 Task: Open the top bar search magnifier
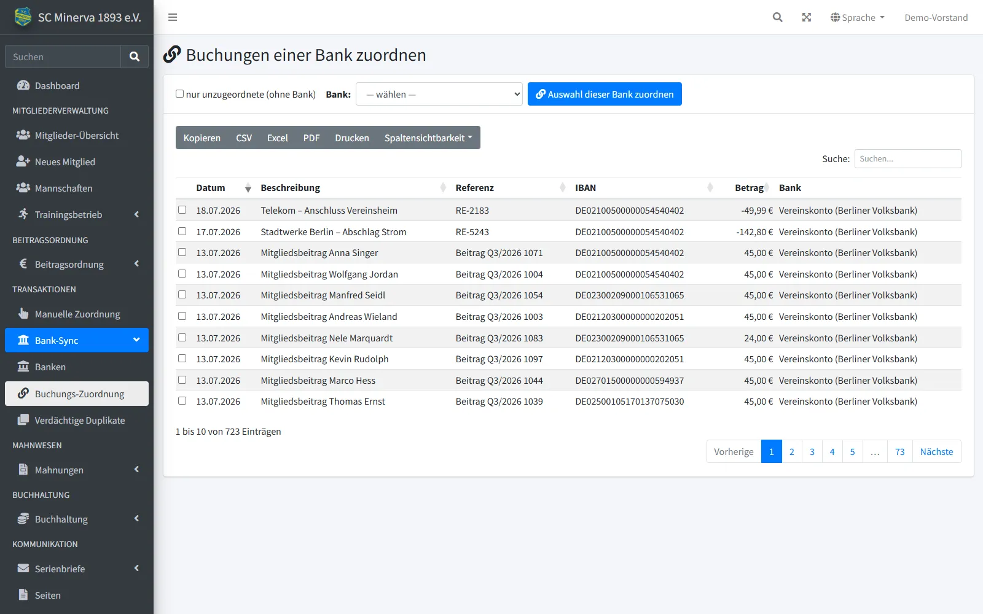click(778, 17)
